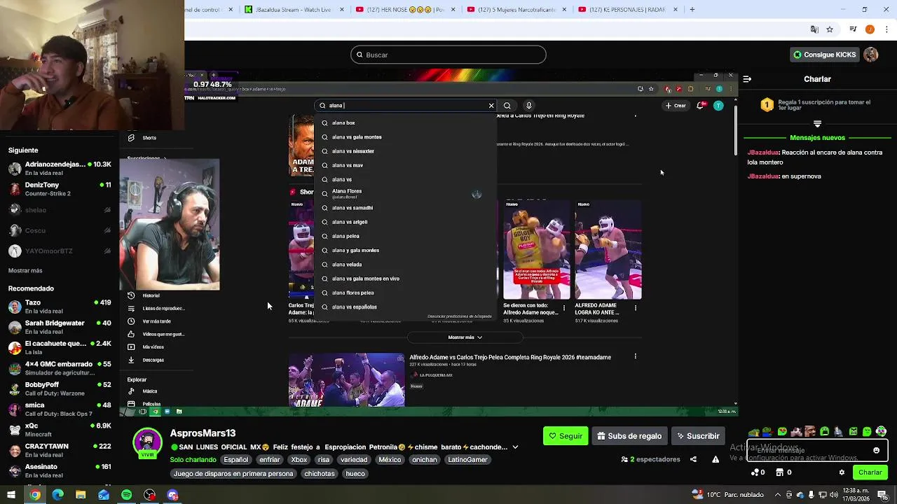Image resolution: width=897 pixels, height=504 pixels.
Task: Open AsprosMars13 channel avatar
Action: [148, 443]
